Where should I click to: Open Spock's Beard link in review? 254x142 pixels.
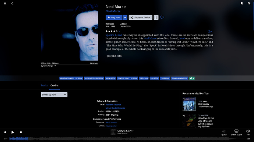click(113, 35)
